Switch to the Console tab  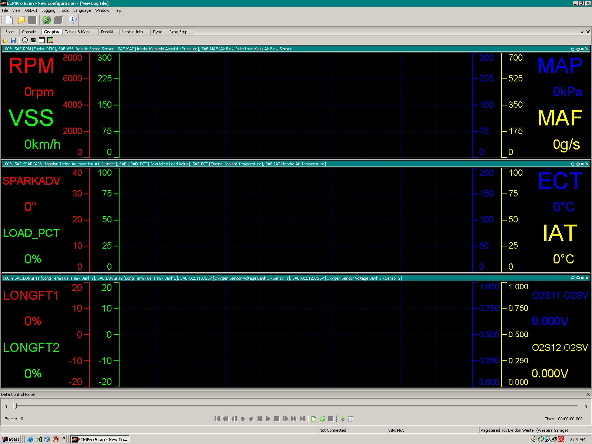point(29,32)
